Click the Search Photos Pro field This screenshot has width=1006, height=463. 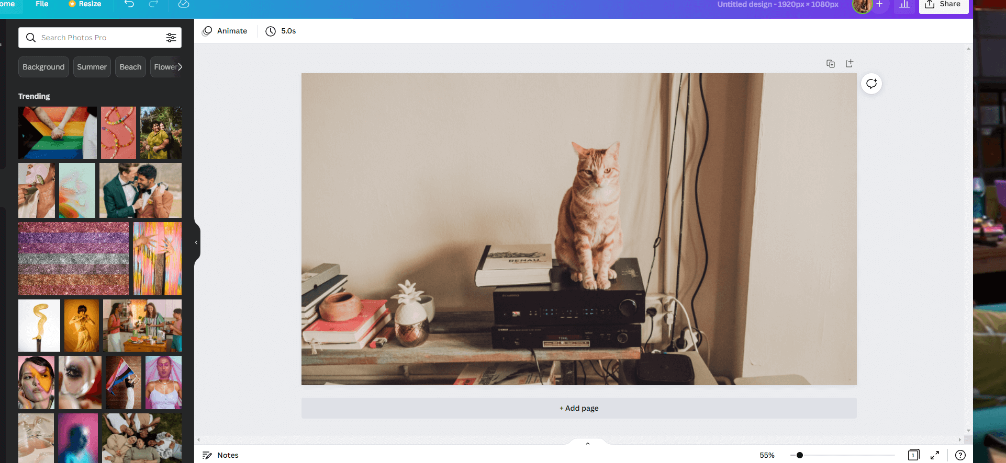(99, 38)
